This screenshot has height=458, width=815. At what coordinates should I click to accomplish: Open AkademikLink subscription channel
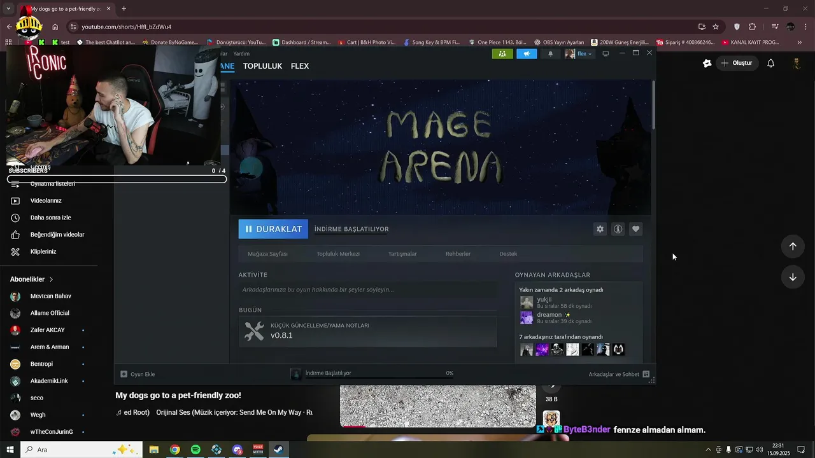49,381
